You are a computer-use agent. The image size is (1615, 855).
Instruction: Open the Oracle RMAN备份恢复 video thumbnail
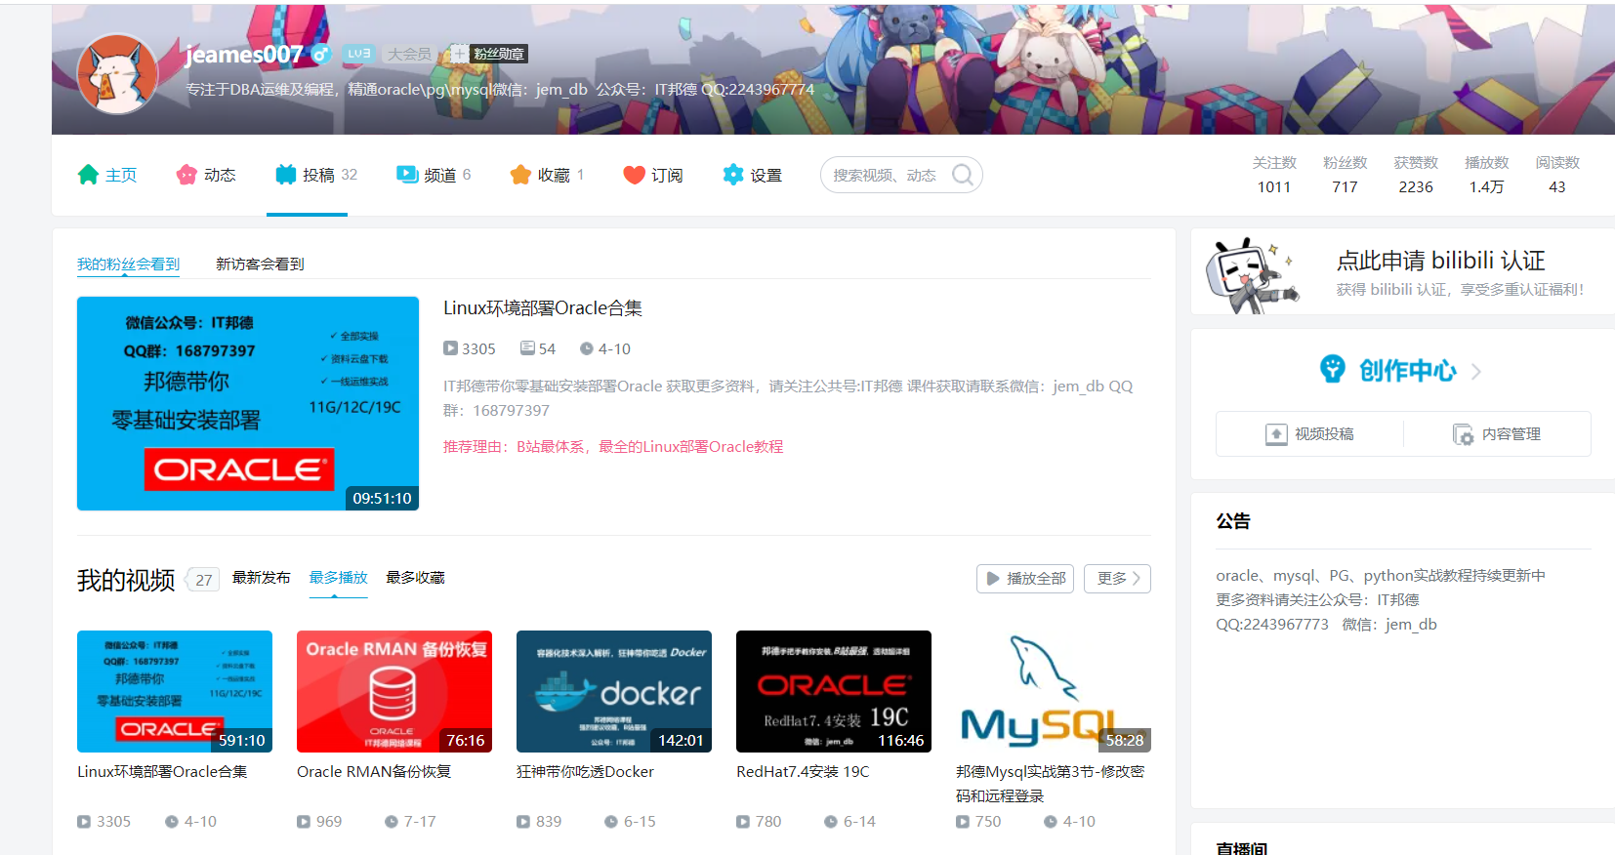point(394,691)
